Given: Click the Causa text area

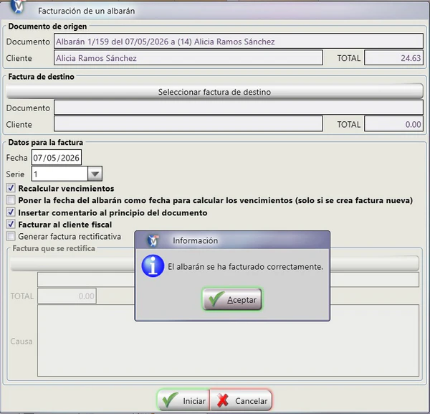Looking at the screenshot, I should pyautogui.click(x=228, y=340).
